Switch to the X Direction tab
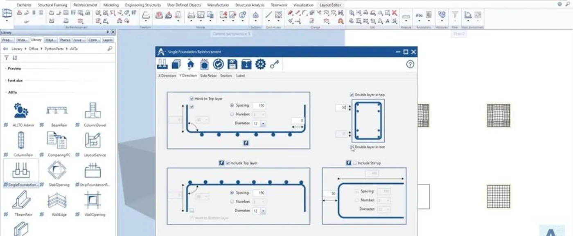 [x=167, y=76]
